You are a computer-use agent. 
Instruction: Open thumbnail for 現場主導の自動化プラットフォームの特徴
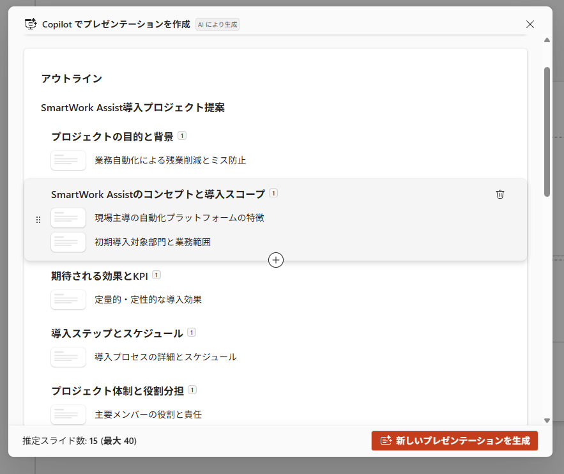click(x=68, y=218)
